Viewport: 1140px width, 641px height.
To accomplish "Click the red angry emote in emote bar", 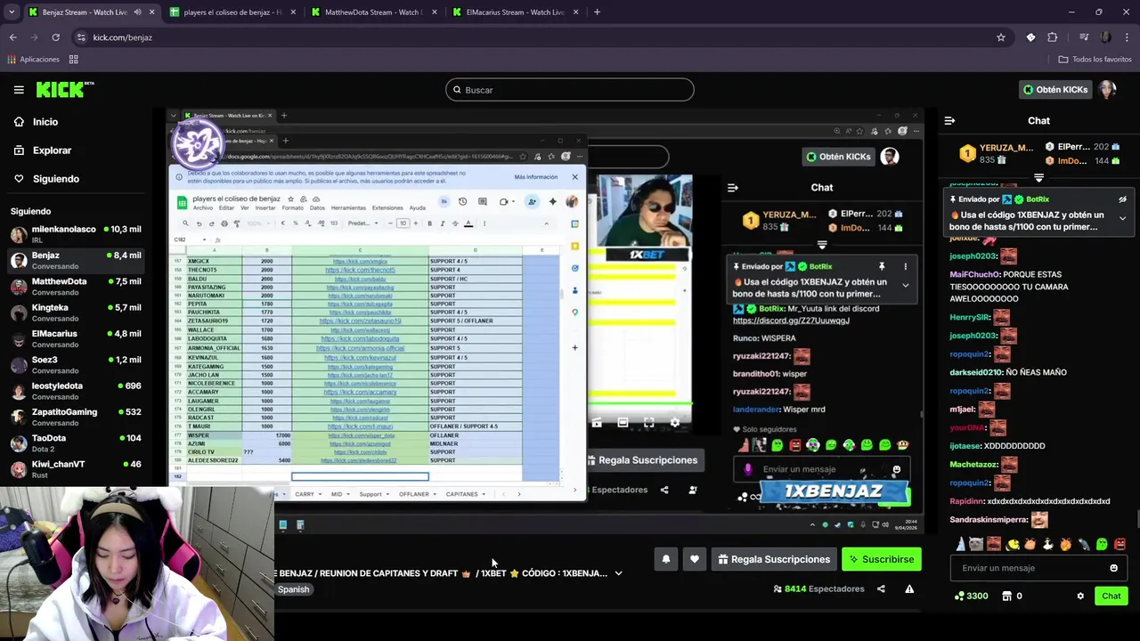I will point(1120,544).
